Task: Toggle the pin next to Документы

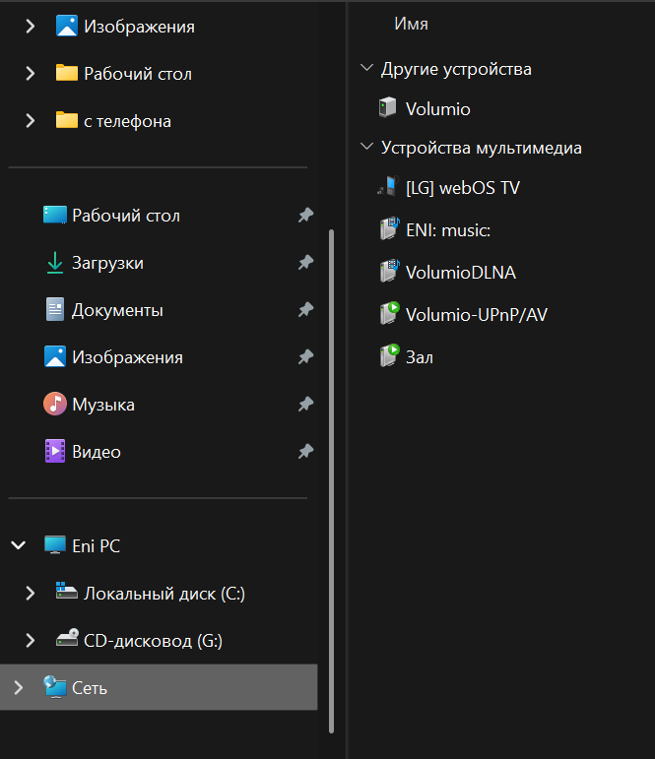Action: click(x=305, y=310)
